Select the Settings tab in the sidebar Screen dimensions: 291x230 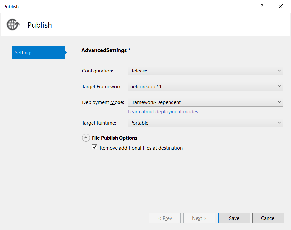click(x=38, y=52)
